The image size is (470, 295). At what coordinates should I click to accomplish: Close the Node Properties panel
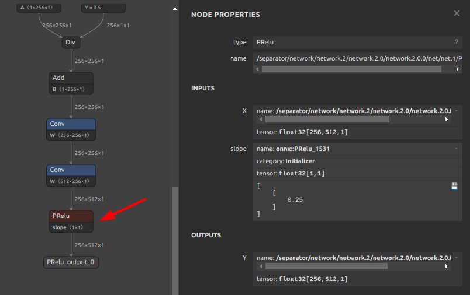pyautogui.click(x=457, y=13)
